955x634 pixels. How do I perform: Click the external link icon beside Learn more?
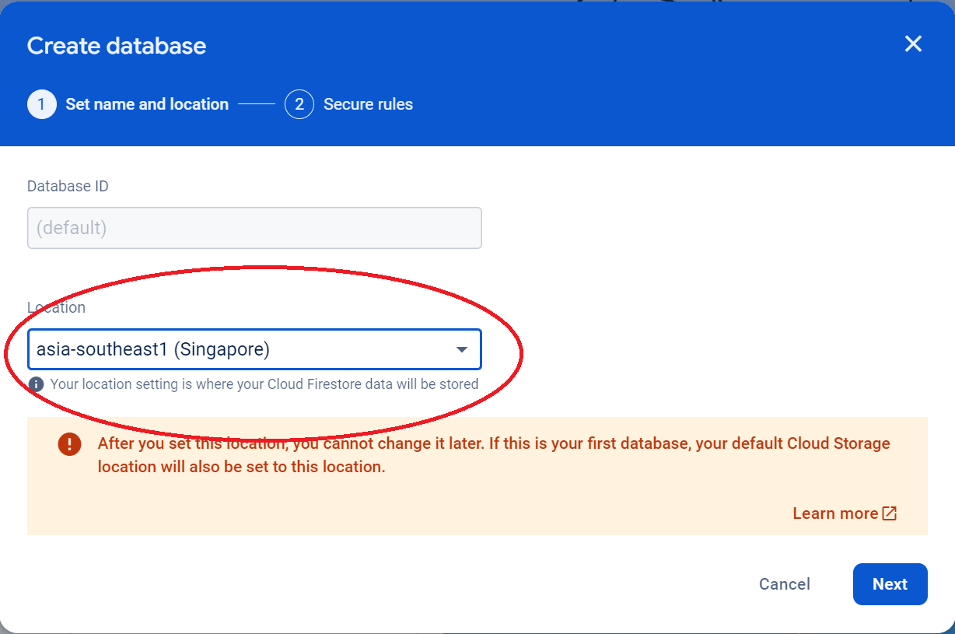click(890, 513)
